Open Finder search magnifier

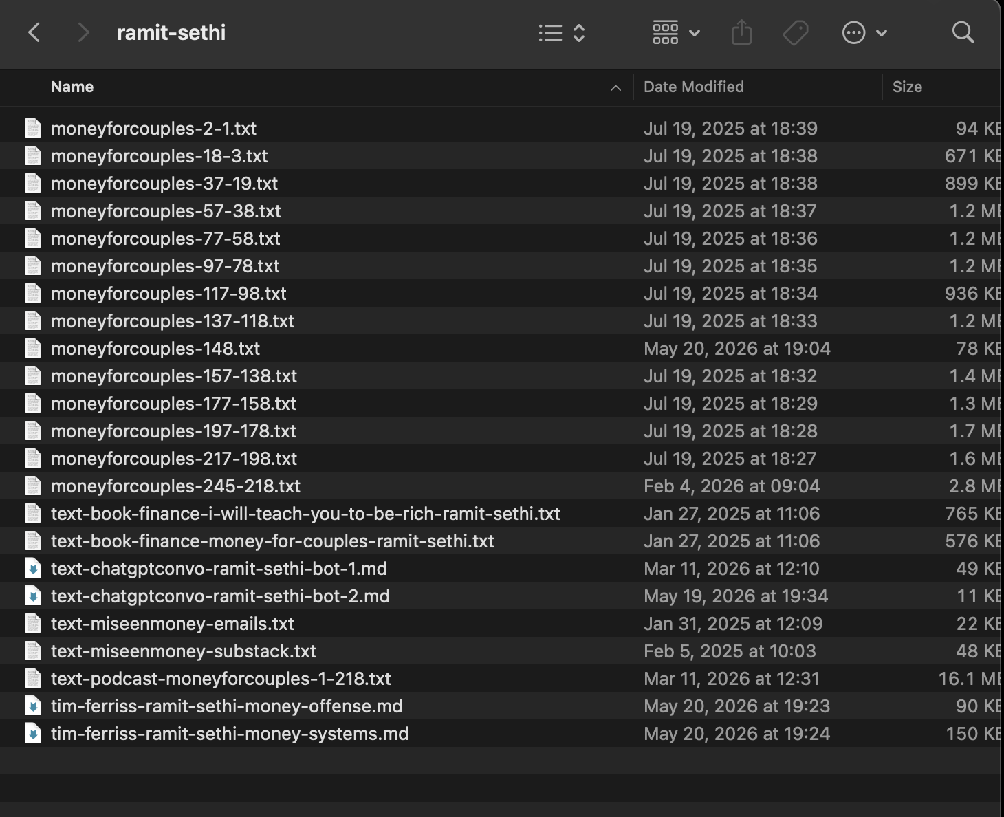pyautogui.click(x=963, y=32)
